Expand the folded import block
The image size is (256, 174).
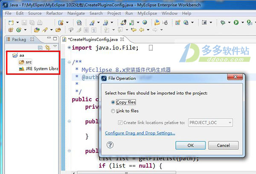(69, 47)
